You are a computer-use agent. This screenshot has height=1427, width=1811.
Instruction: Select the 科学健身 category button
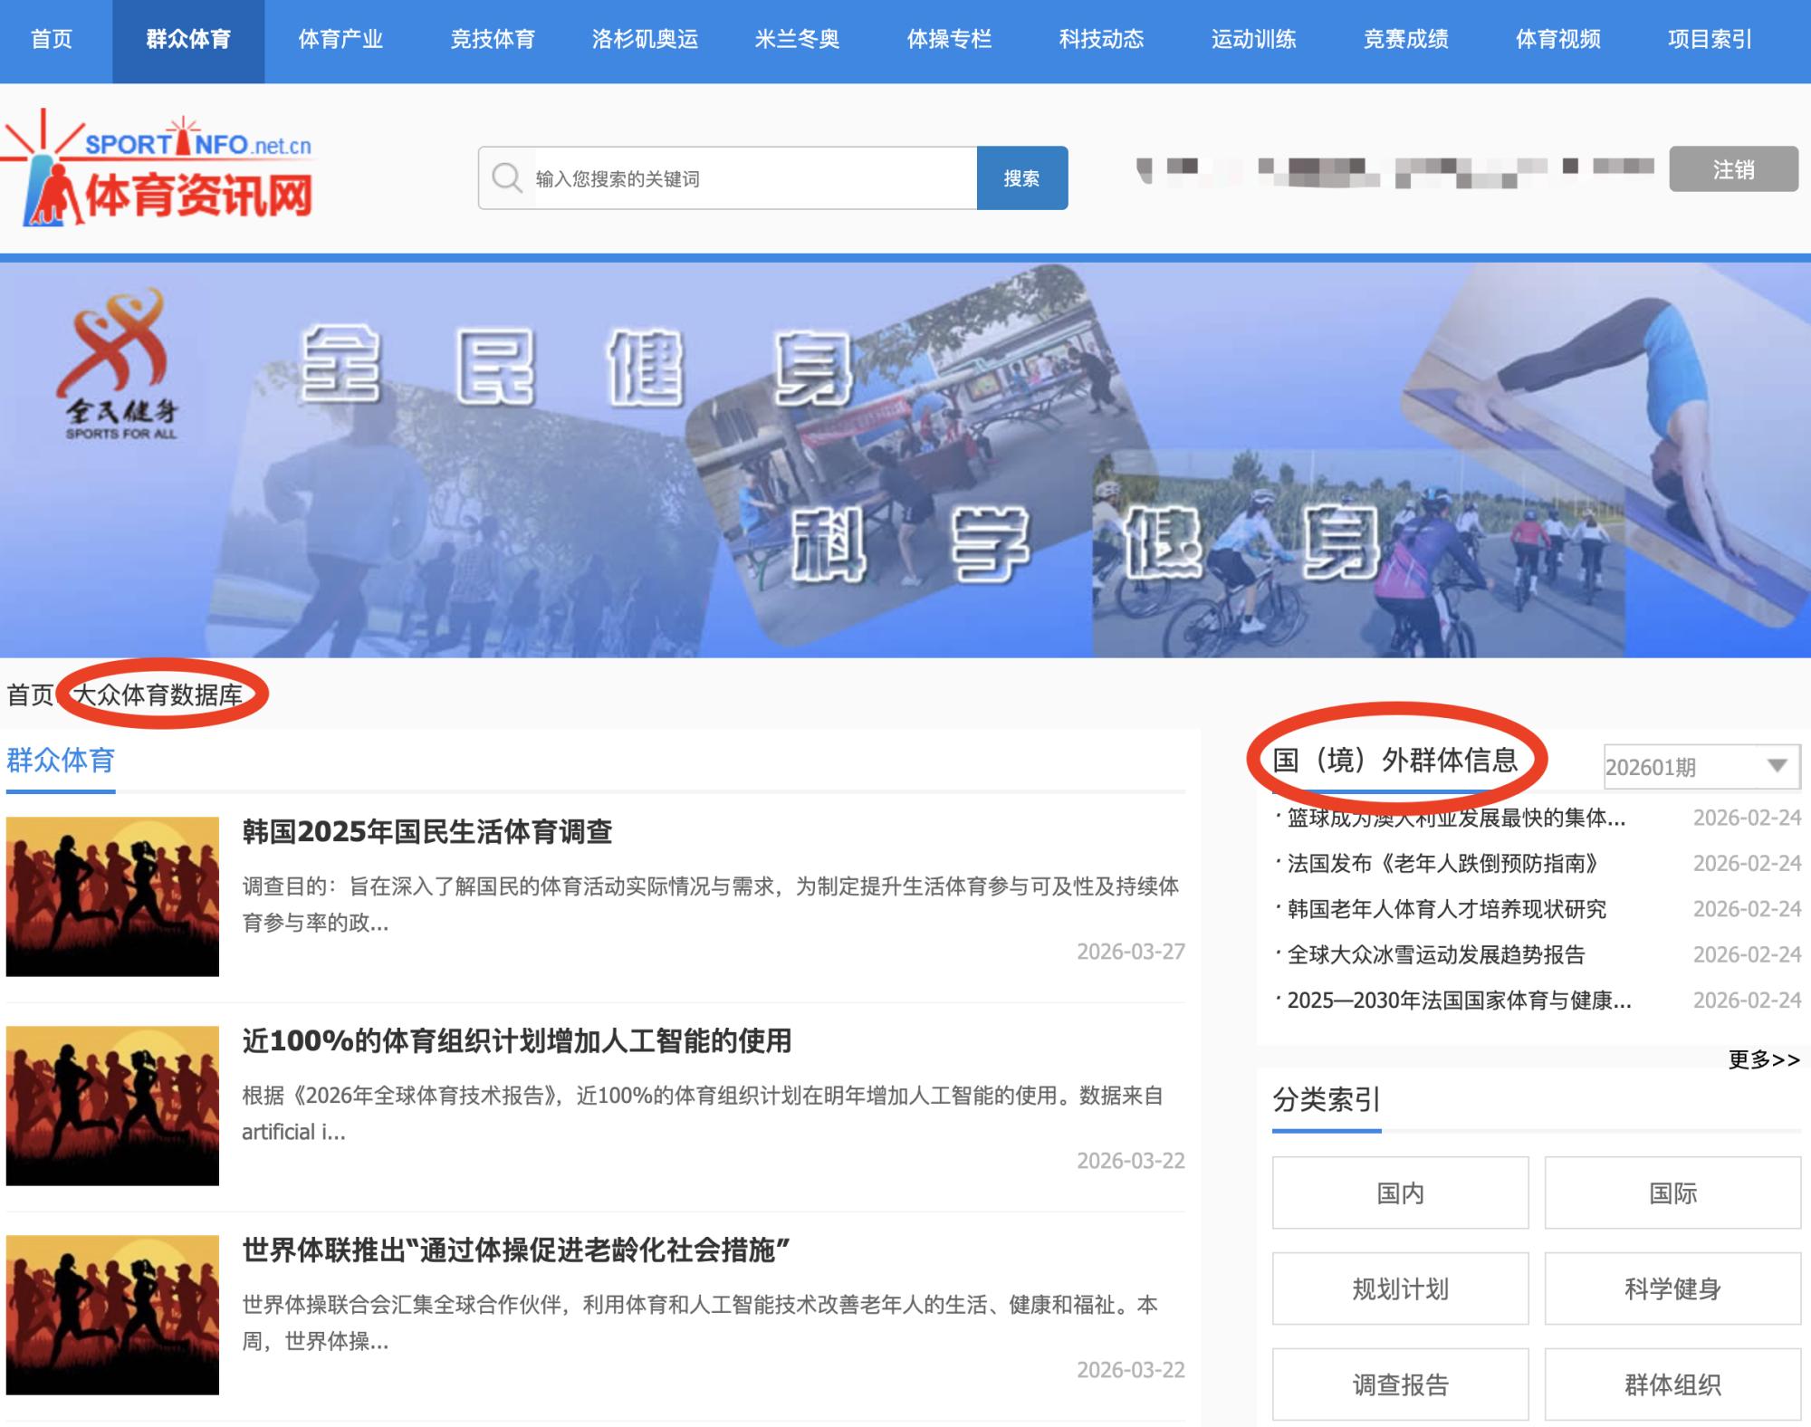1672,1288
